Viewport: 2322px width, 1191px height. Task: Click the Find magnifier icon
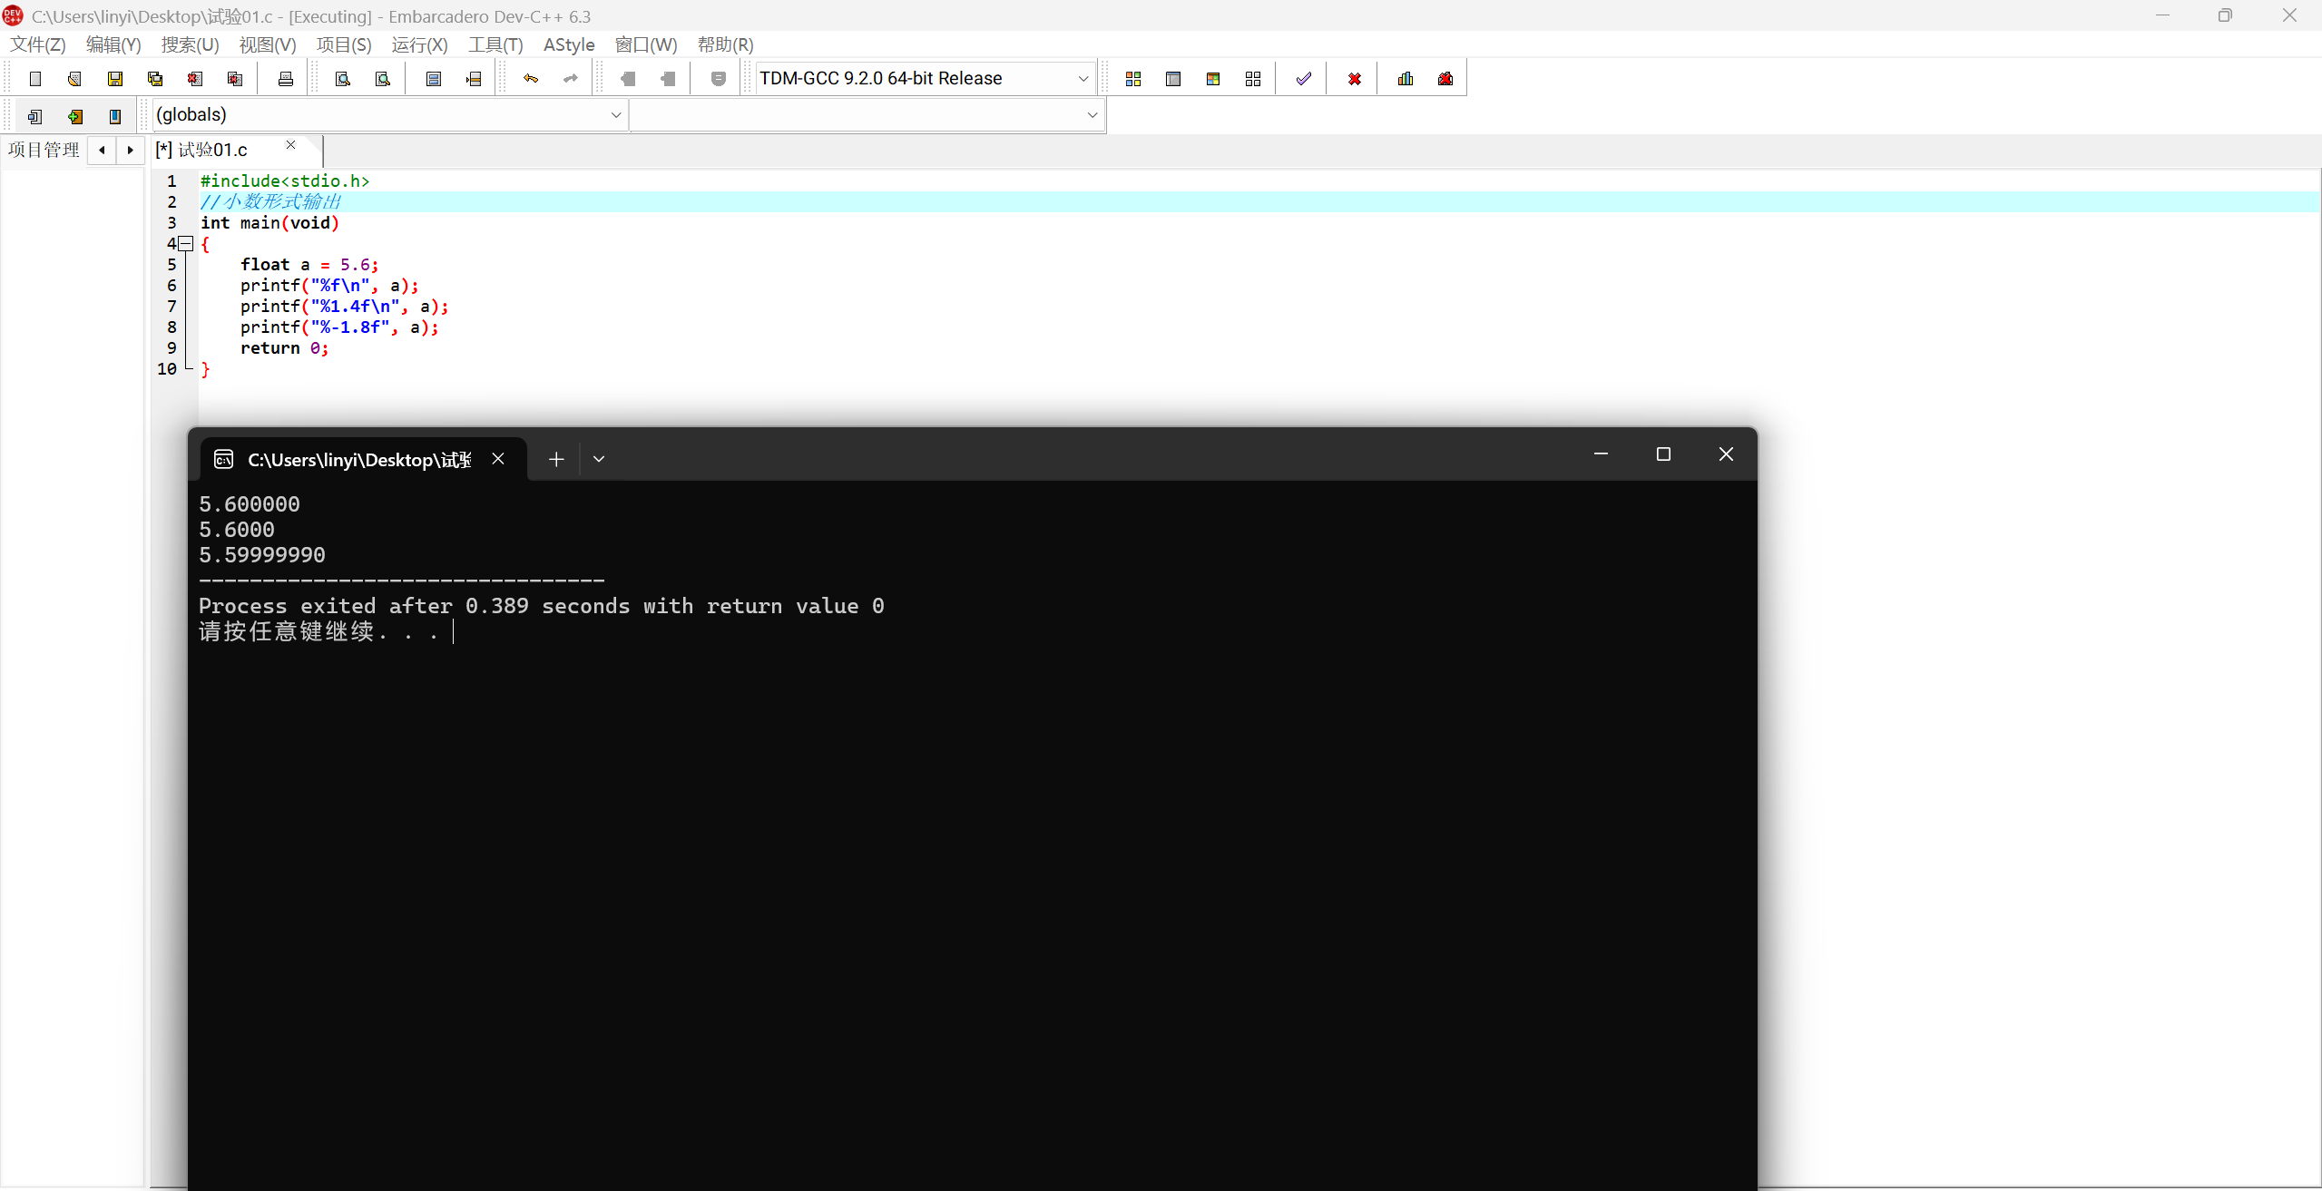tap(343, 79)
